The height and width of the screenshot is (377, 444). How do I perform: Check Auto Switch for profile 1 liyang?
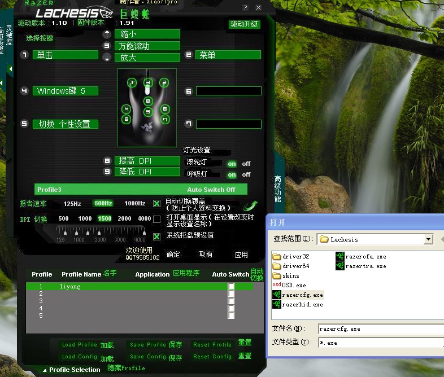pyautogui.click(x=231, y=286)
